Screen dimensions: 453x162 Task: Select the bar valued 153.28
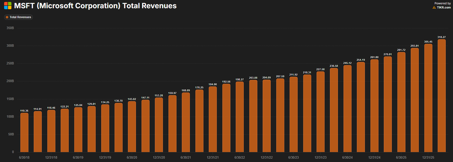point(159,125)
